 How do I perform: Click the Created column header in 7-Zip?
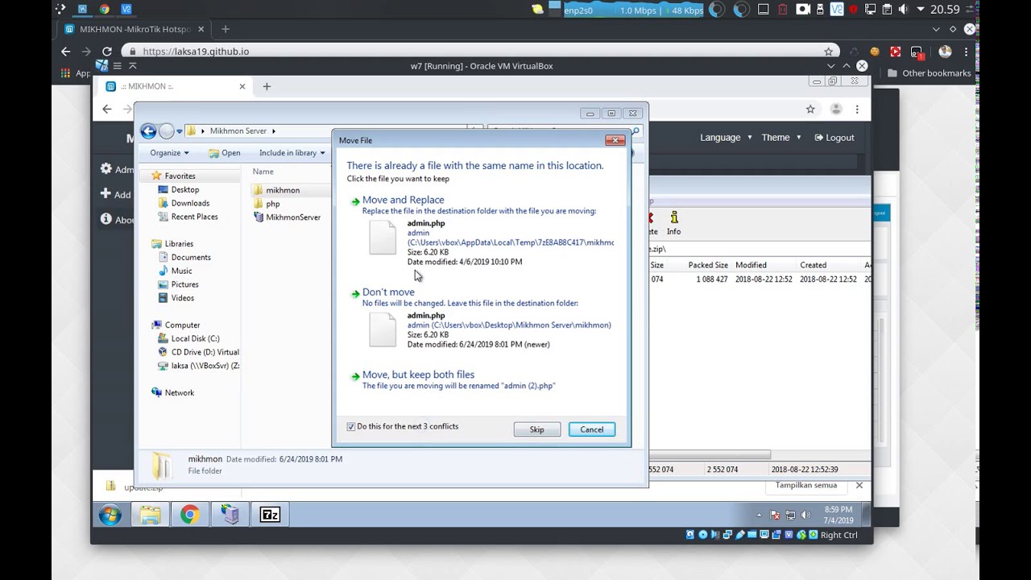[813, 265]
